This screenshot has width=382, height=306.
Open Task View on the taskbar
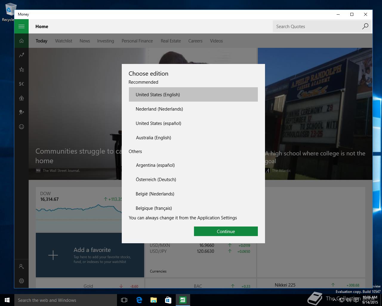(x=124, y=300)
